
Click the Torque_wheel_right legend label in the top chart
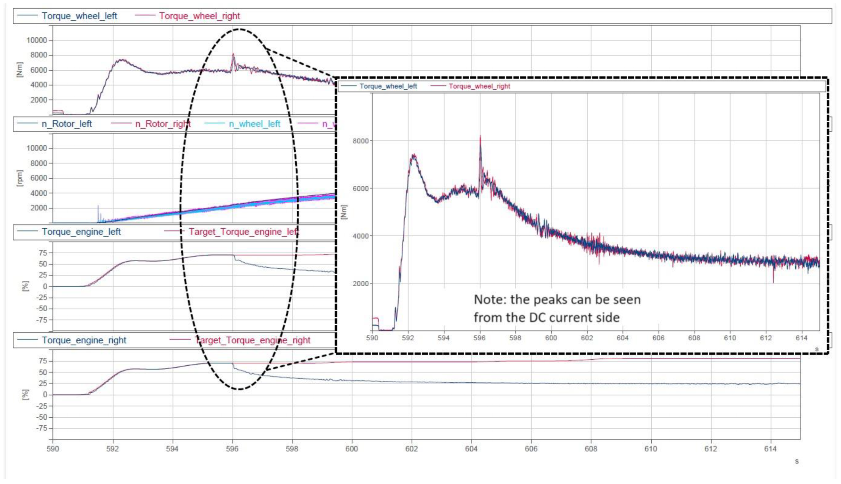[x=199, y=16]
